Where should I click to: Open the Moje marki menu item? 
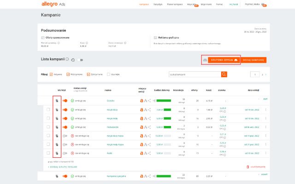[x=206, y=4]
